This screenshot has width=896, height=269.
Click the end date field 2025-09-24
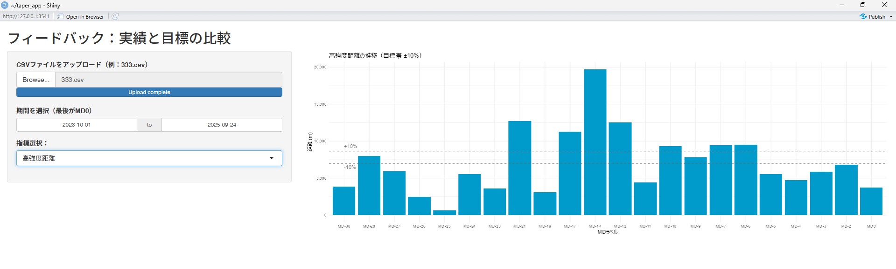(222, 125)
